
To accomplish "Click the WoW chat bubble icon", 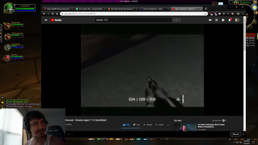I will (x=2, y=103).
